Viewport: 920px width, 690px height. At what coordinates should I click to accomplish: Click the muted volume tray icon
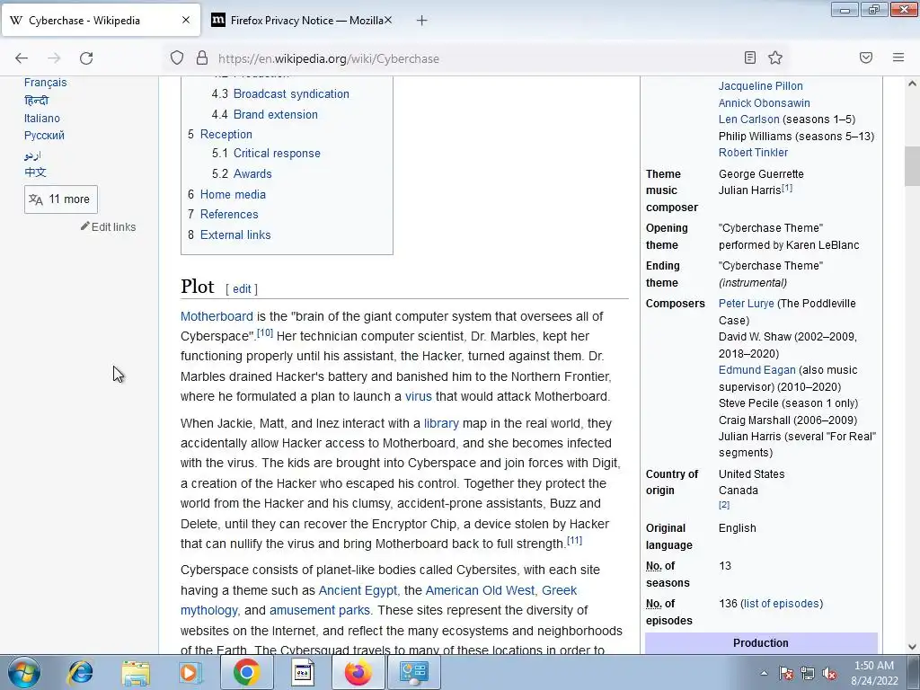pyautogui.click(x=829, y=673)
